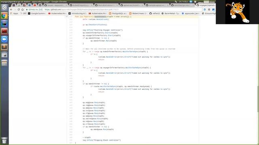Viewport: 259px width, 145px height.
Task: Click the 'op.engQueue.Run(stopCh)' line
Action: (x=94, y=103)
